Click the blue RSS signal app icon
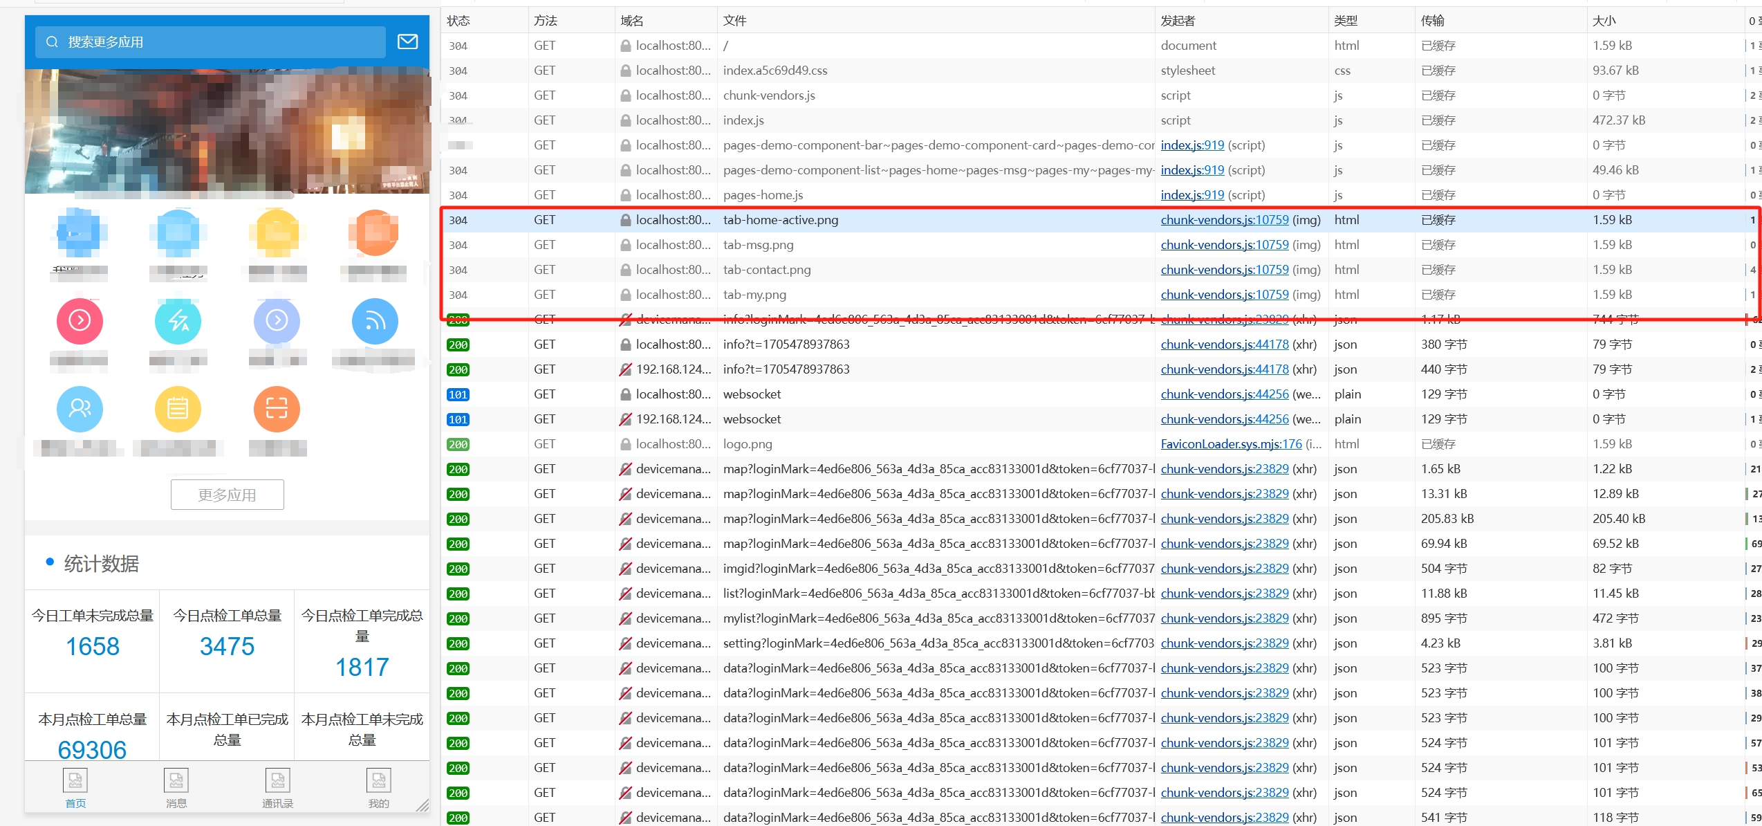Image resolution: width=1762 pixels, height=826 pixels. 375,320
